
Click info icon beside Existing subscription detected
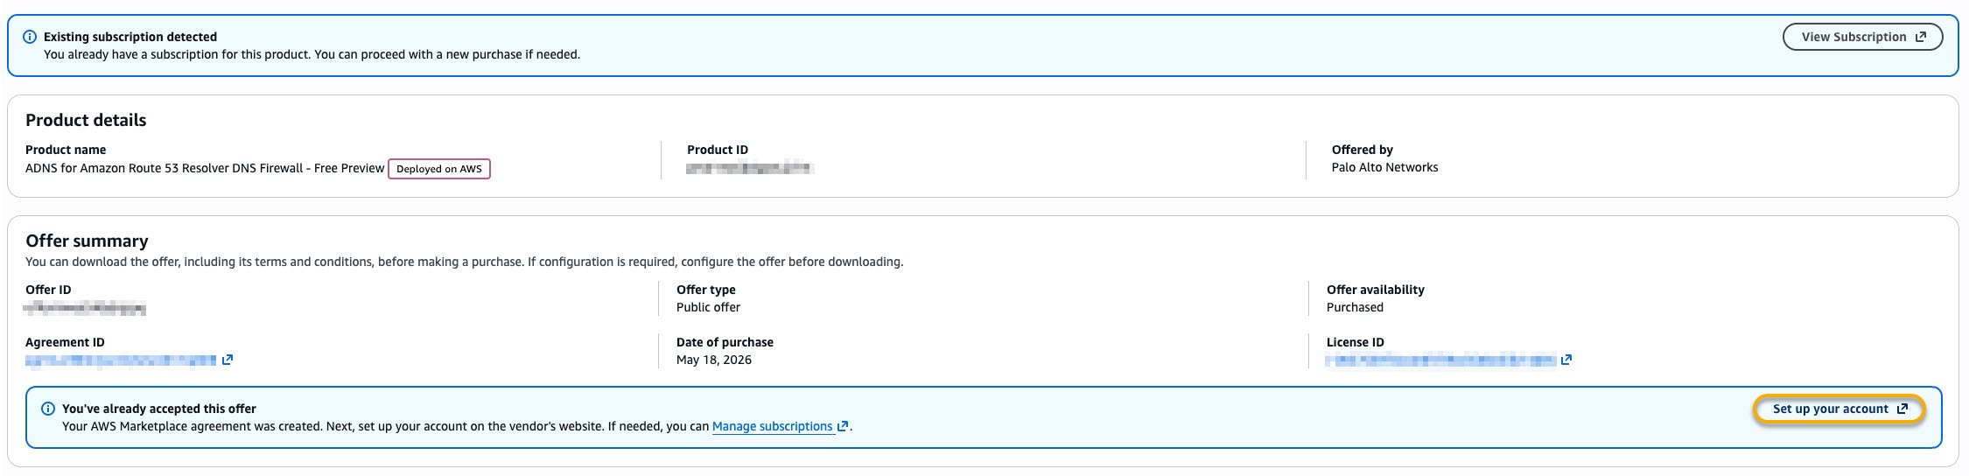29,37
